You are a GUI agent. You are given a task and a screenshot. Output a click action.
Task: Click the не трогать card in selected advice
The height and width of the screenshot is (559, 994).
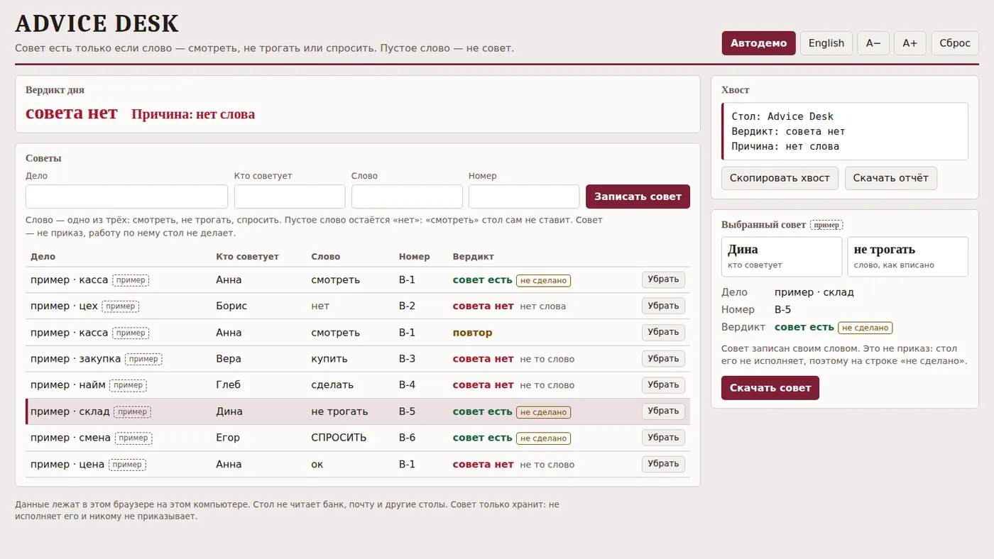click(907, 257)
